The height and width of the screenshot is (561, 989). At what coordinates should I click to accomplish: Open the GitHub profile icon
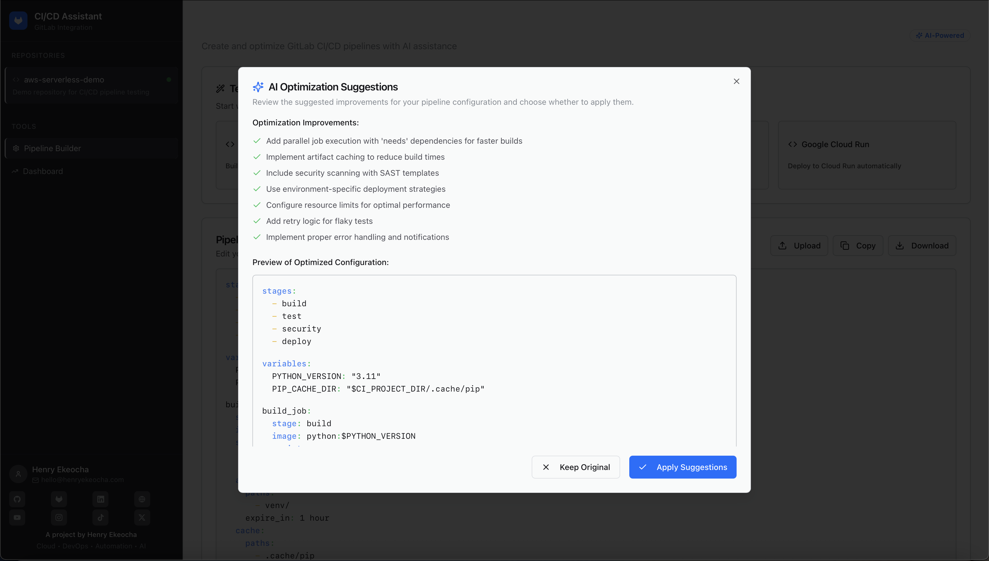tap(17, 499)
